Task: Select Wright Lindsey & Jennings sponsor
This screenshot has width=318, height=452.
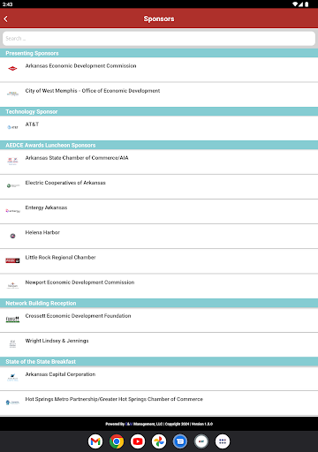Action: (x=159, y=345)
